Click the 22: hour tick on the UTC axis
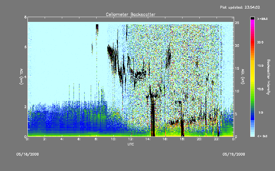The width and height of the screenshot is (275, 171). [x=217, y=139]
